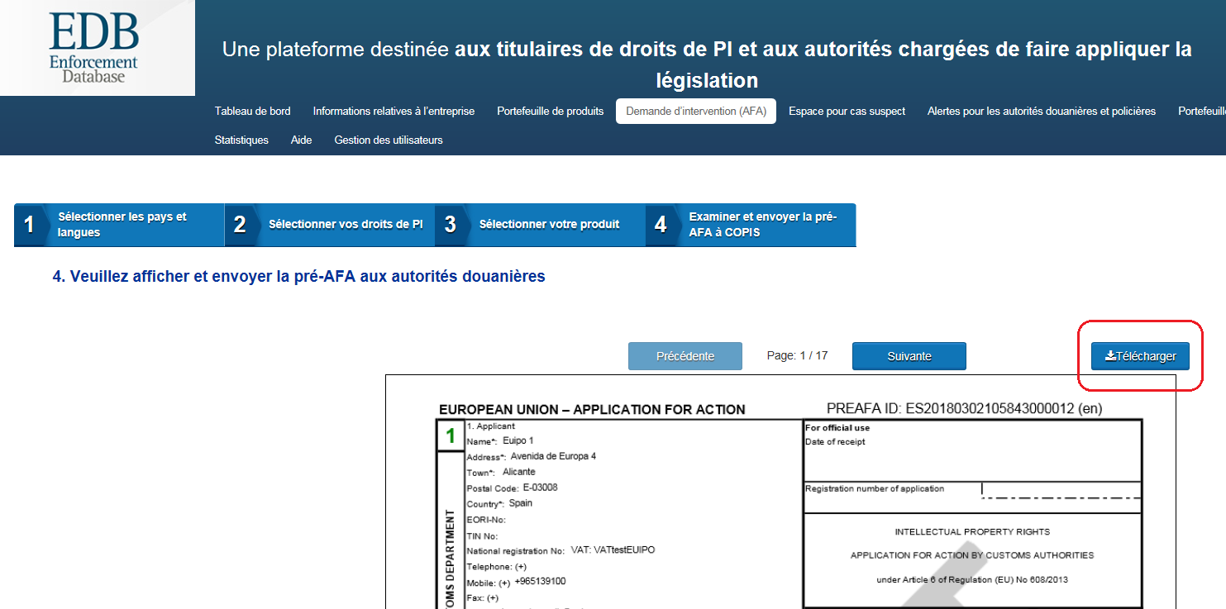Screen dimensions: 1226x609
Task: Click the Date of receipt label
Action: click(x=835, y=442)
